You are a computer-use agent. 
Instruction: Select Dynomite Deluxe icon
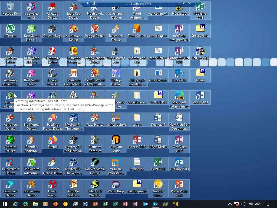(x=53, y=55)
